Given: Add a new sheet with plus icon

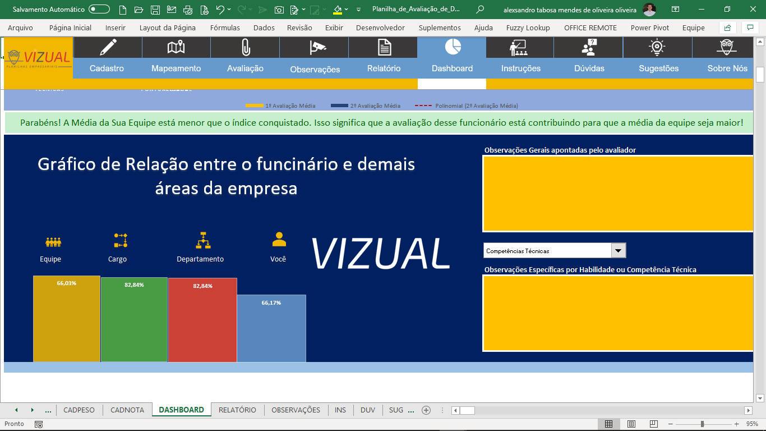Looking at the screenshot, I should pos(426,410).
